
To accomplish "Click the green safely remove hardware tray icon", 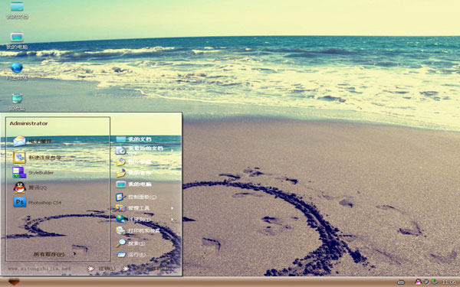I will point(434,282).
